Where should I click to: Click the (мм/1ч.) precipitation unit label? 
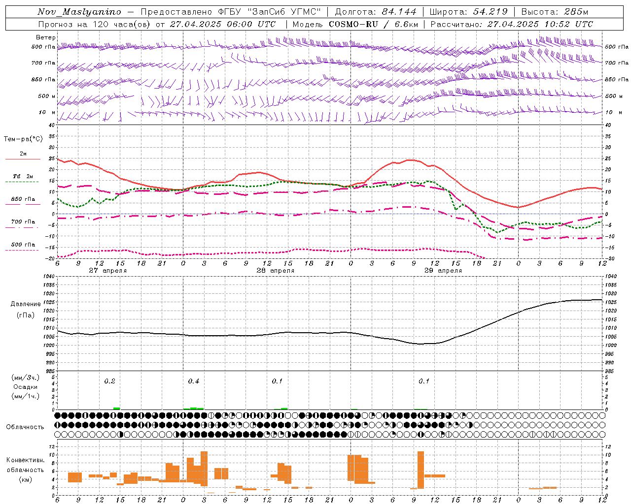[x=26, y=396]
